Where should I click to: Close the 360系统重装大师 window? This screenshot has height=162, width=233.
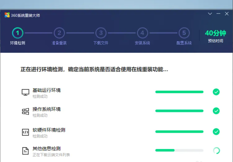click(227, 14)
